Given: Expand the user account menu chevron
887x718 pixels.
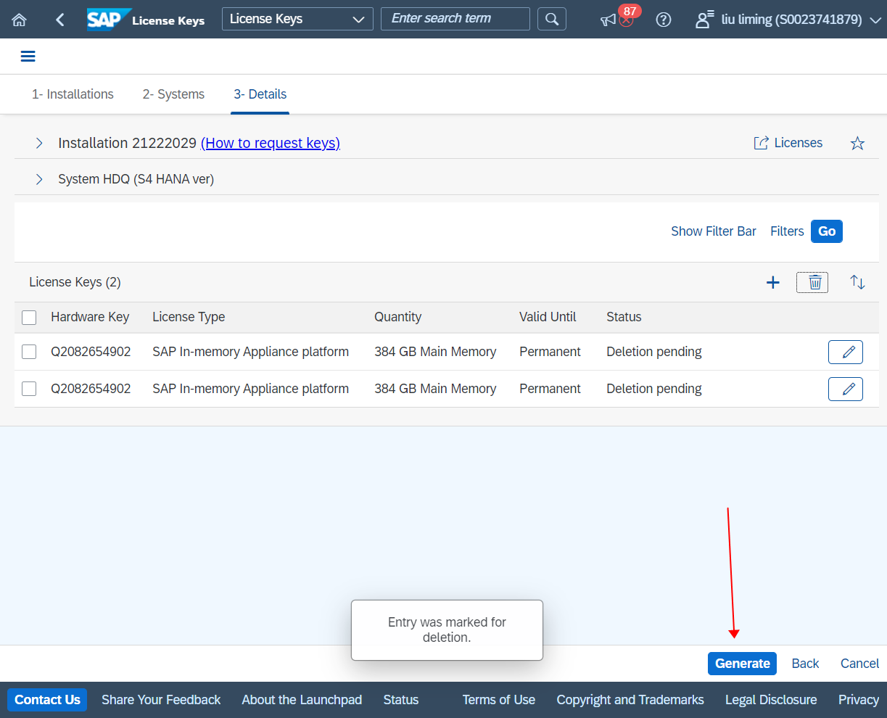Looking at the screenshot, I should [875, 20].
